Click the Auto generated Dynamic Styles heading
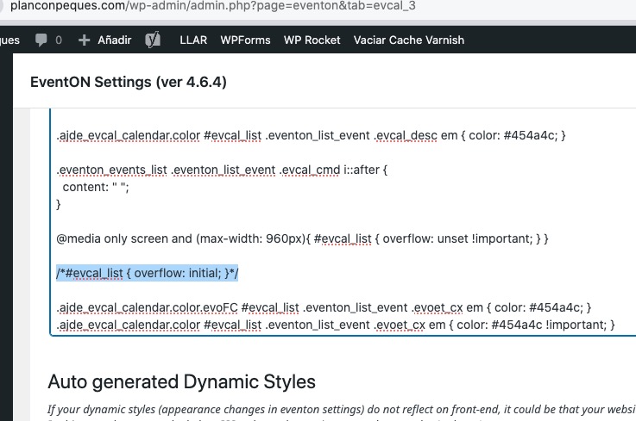The width and height of the screenshot is (636, 421). point(182,381)
